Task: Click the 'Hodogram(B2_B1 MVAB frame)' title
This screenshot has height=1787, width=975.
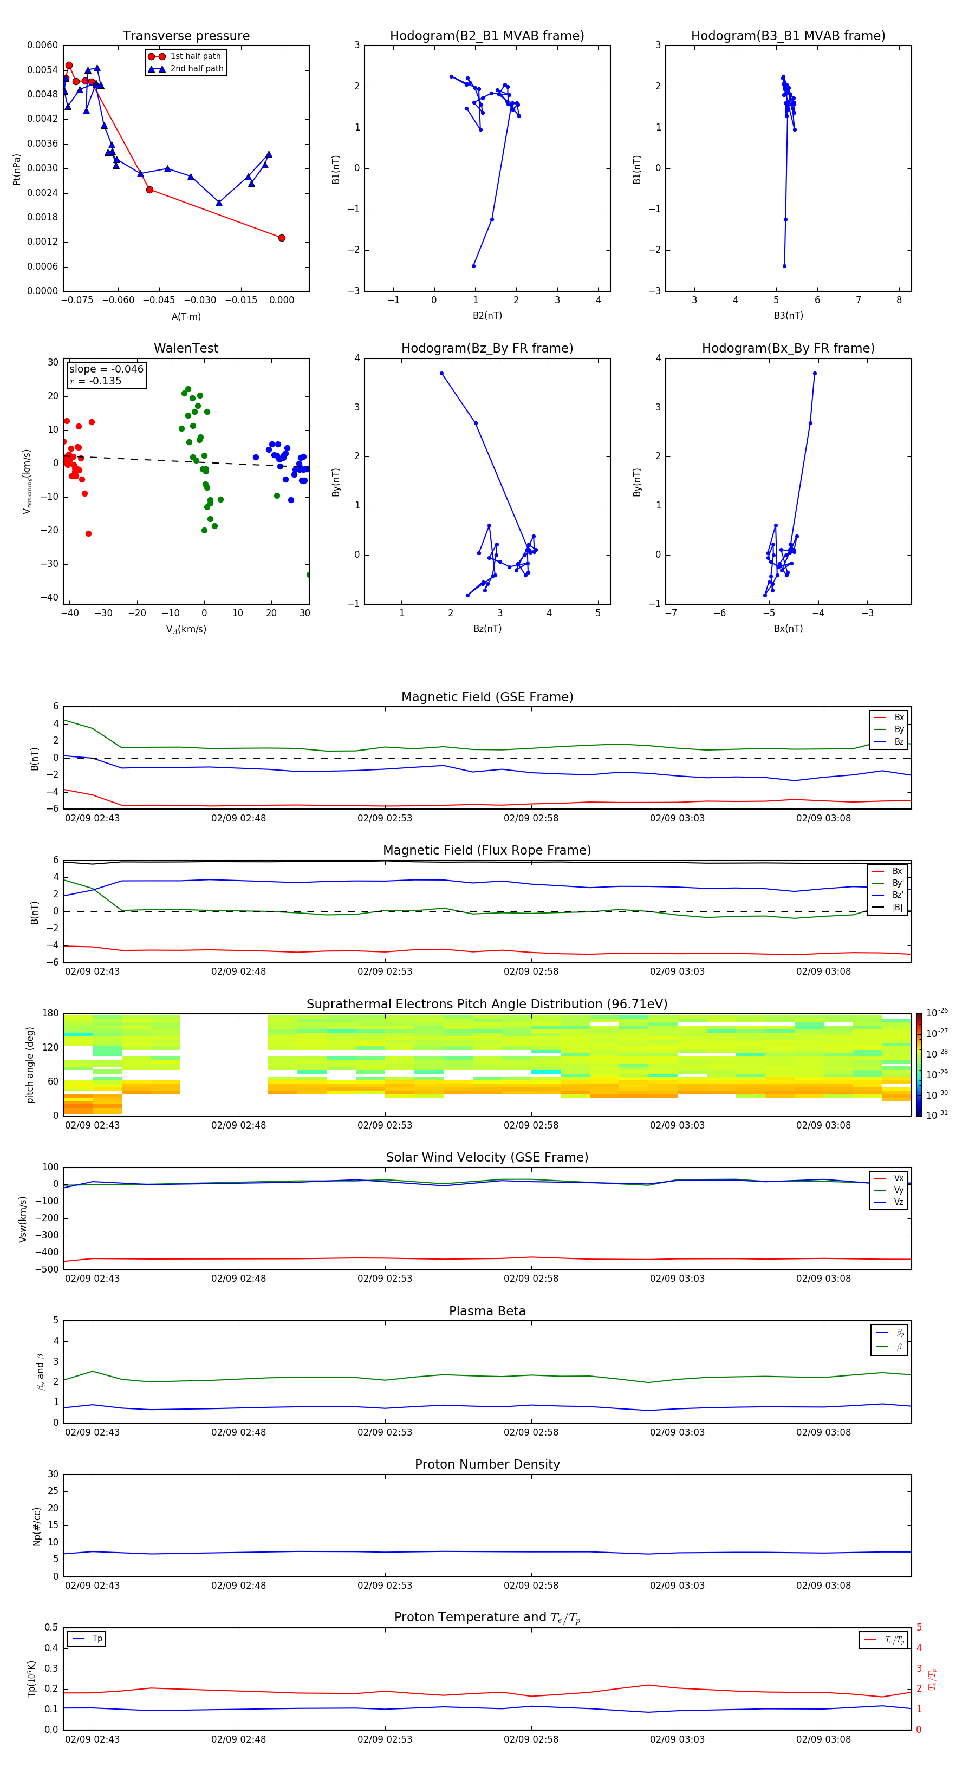Action: (x=487, y=36)
